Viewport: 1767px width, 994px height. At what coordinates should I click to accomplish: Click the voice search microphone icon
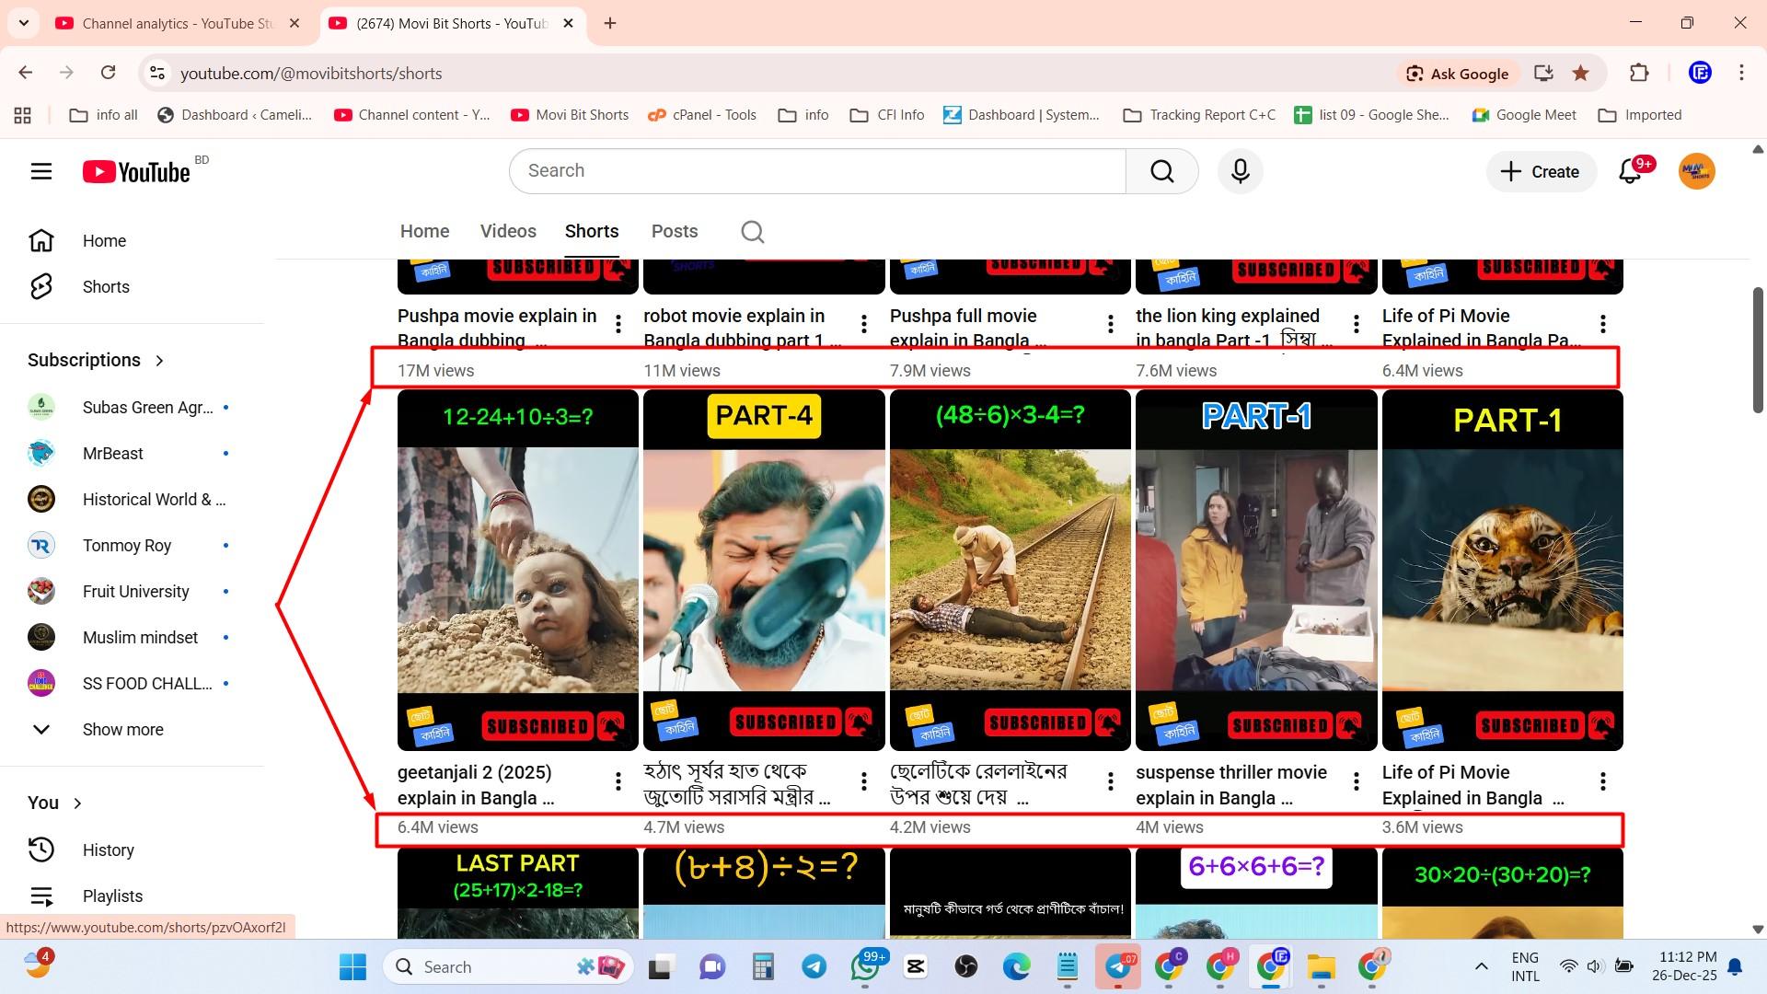[1240, 171]
